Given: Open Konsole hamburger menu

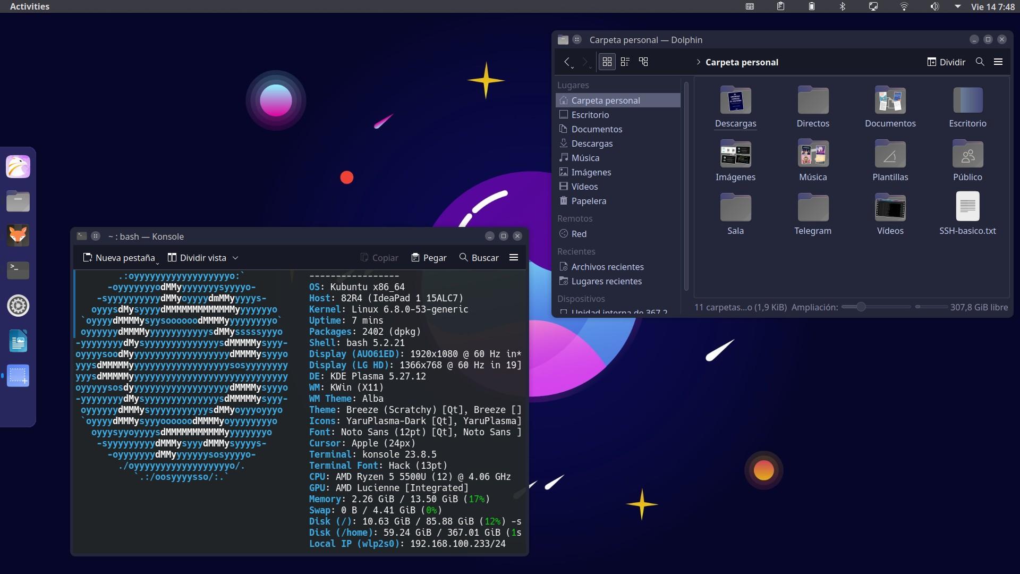Looking at the screenshot, I should pyautogui.click(x=514, y=257).
